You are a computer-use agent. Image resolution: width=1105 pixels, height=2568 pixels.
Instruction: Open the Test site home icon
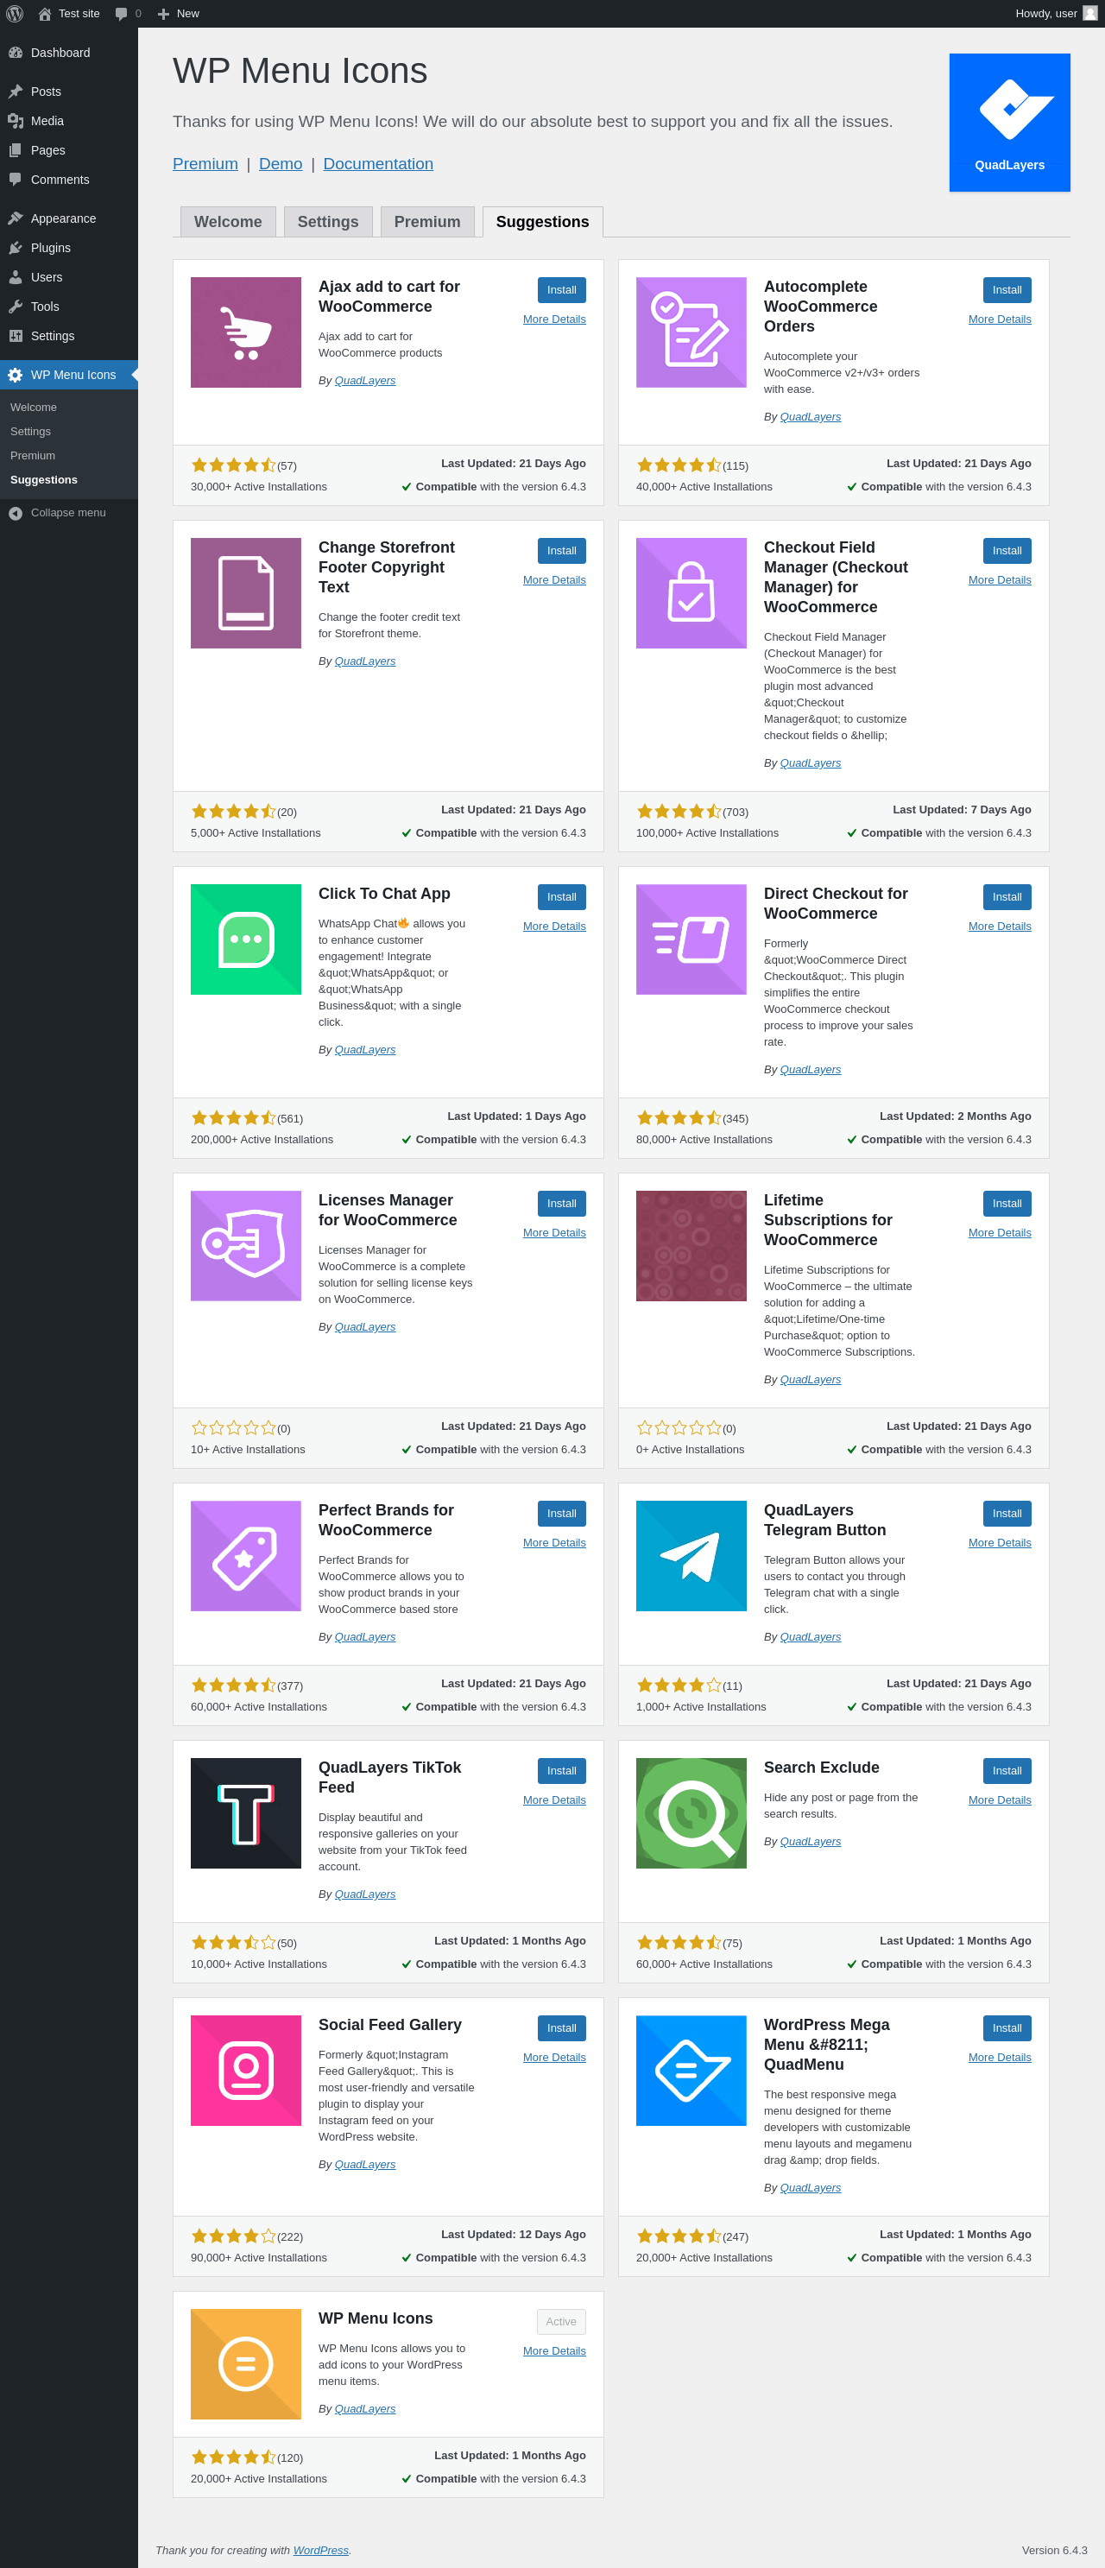coord(45,14)
